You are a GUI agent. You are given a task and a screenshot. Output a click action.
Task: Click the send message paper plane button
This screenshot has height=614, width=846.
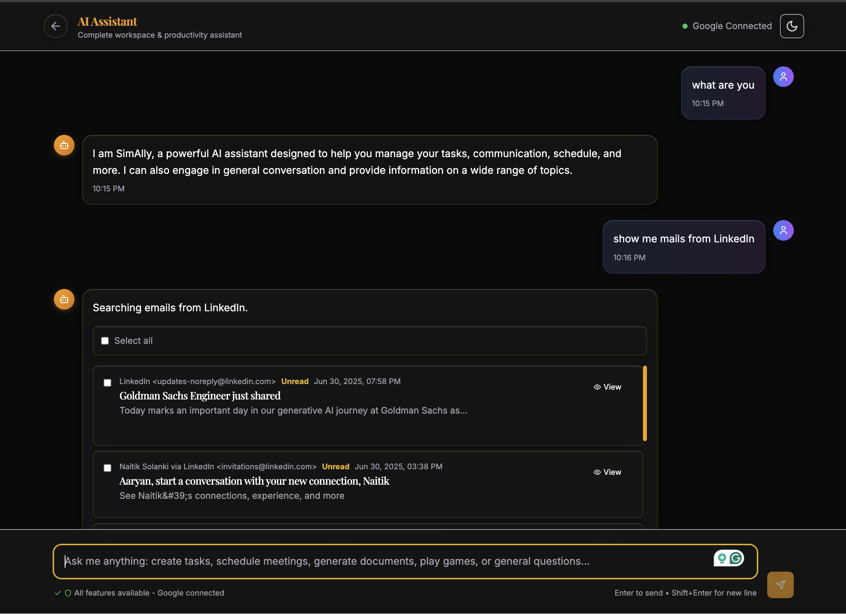780,585
